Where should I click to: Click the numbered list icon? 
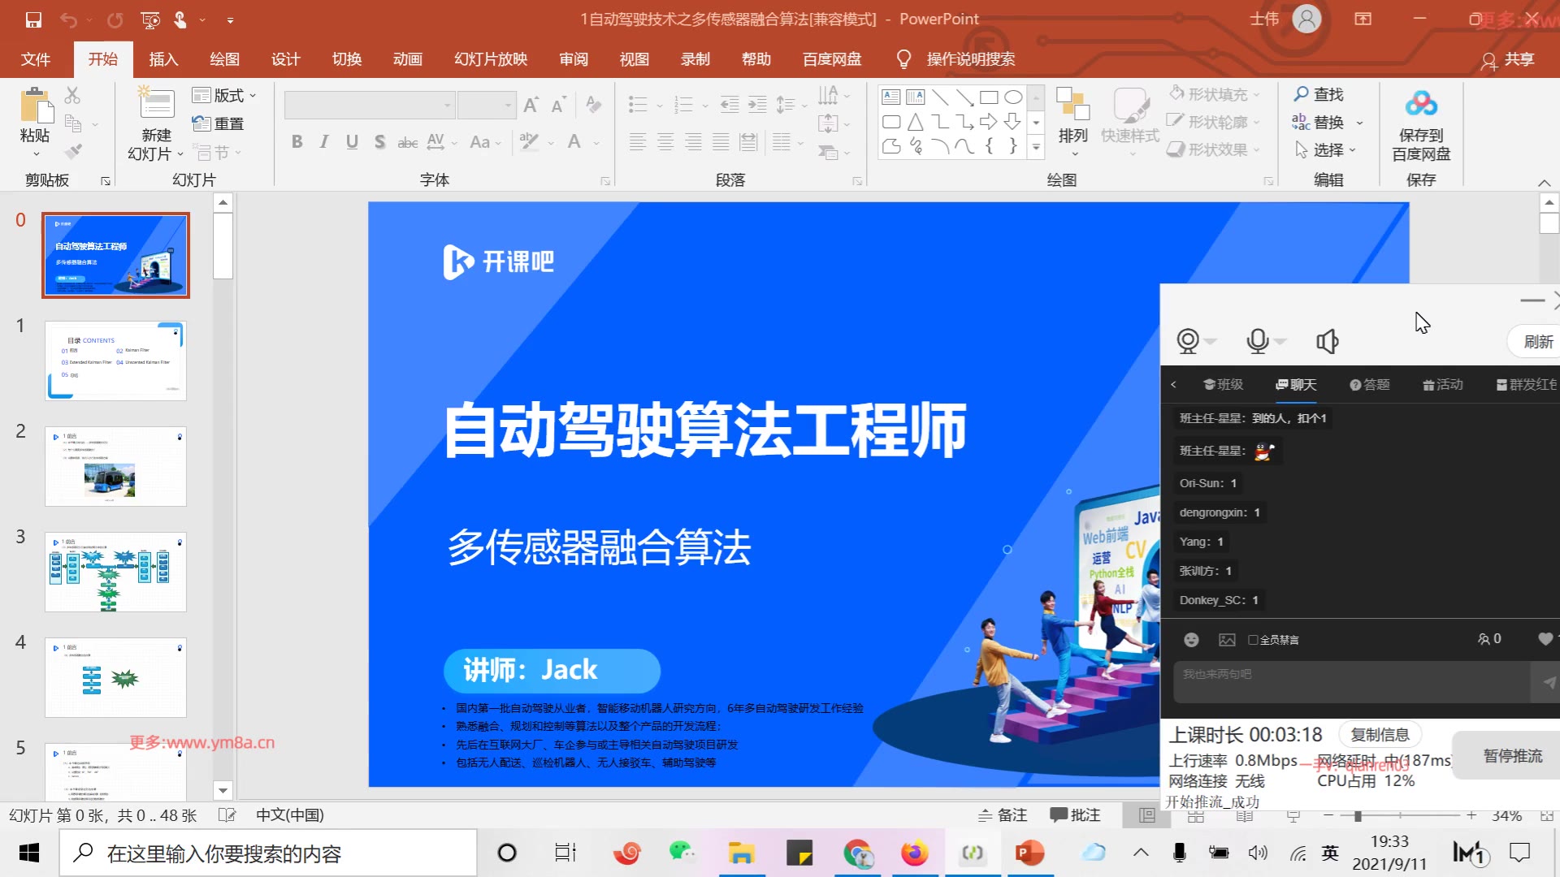pyautogui.click(x=683, y=105)
